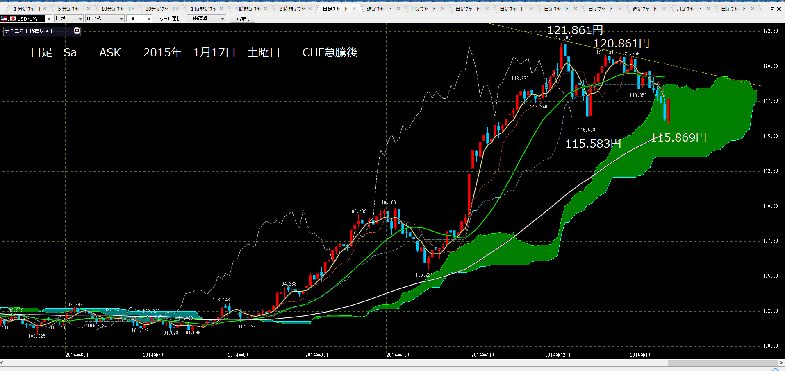This screenshot has width=785, height=371.
Task: Open the USD/JPY currency pair dropdown
Action: [49, 18]
